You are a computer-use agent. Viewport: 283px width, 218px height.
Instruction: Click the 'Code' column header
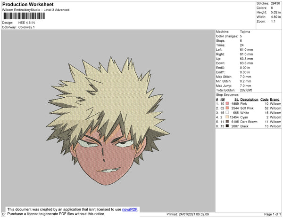coord(265,100)
